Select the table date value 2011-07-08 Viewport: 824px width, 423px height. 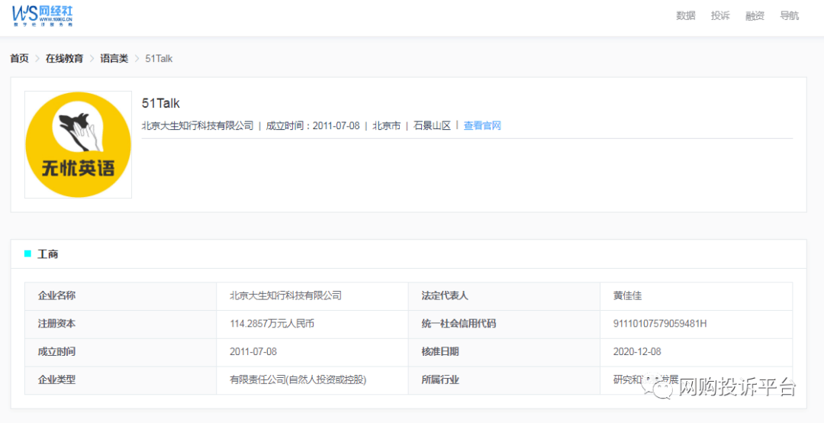click(x=253, y=351)
